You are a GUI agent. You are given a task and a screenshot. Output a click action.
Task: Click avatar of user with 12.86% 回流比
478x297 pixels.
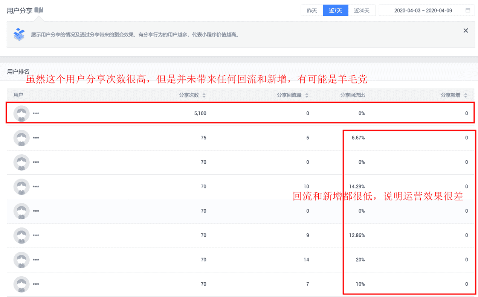[21, 236]
